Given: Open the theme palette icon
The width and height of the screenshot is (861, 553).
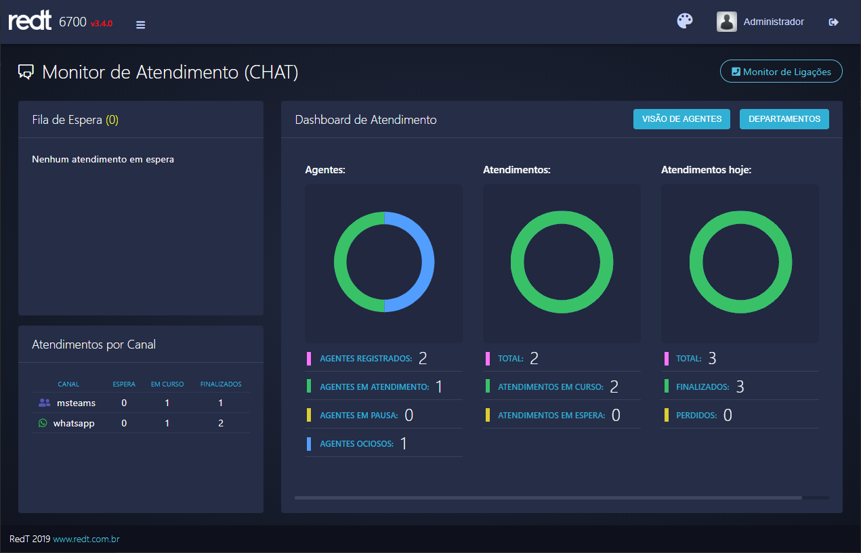Looking at the screenshot, I should pyautogui.click(x=685, y=22).
